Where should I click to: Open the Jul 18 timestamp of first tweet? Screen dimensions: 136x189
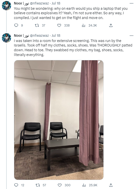click(x=56, y=3)
